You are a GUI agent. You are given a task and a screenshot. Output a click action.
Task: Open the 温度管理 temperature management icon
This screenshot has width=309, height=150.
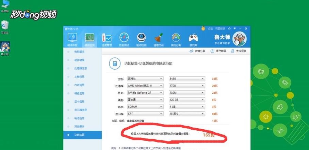tap(107, 37)
